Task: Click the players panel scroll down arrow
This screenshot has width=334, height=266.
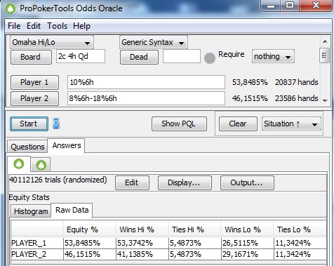Action: click(325, 101)
